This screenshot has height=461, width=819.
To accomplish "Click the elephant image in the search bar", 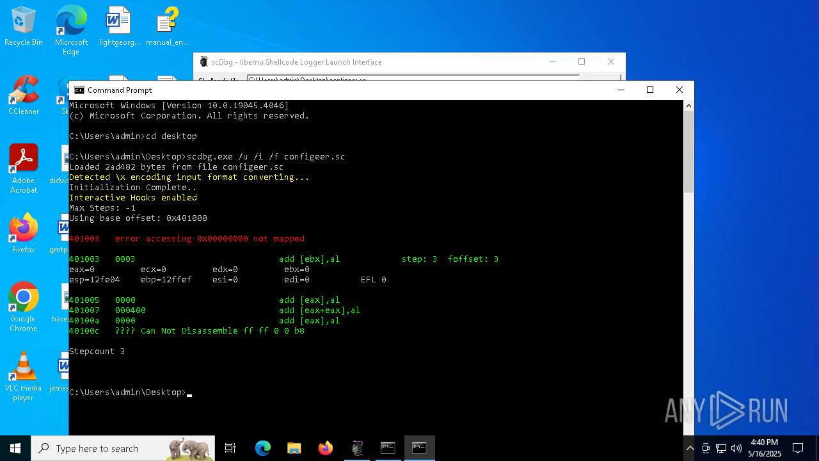I will pyautogui.click(x=189, y=448).
